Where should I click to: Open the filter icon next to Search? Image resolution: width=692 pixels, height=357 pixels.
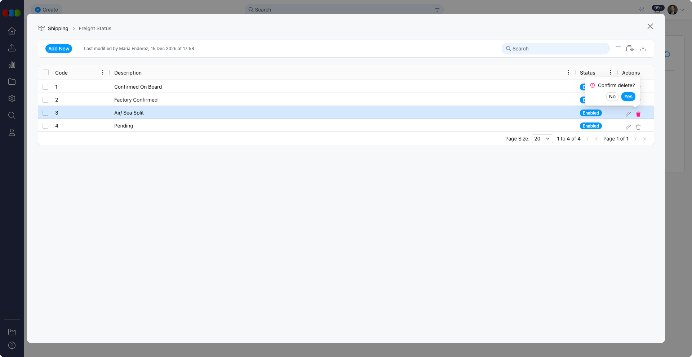tap(618, 49)
